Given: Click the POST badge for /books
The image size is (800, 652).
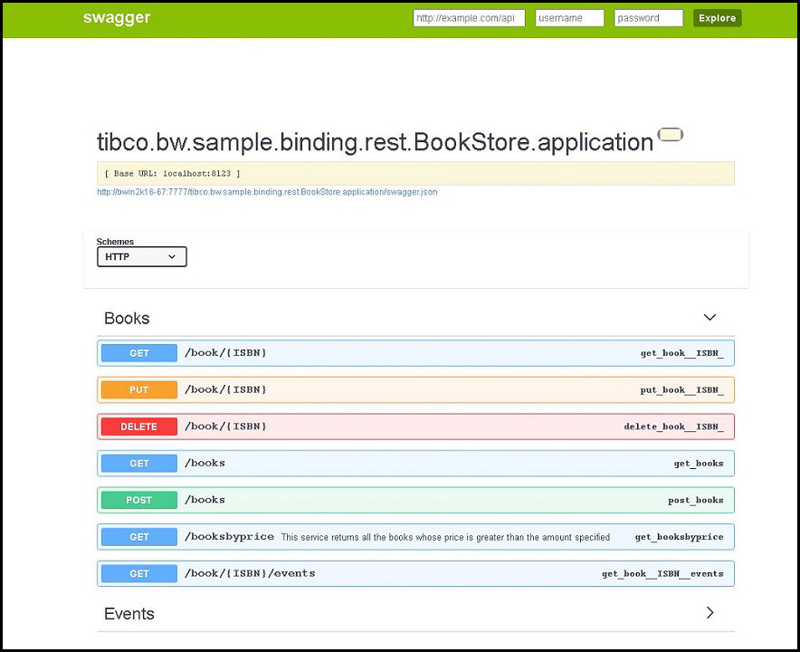Looking at the screenshot, I should pyautogui.click(x=139, y=500).
